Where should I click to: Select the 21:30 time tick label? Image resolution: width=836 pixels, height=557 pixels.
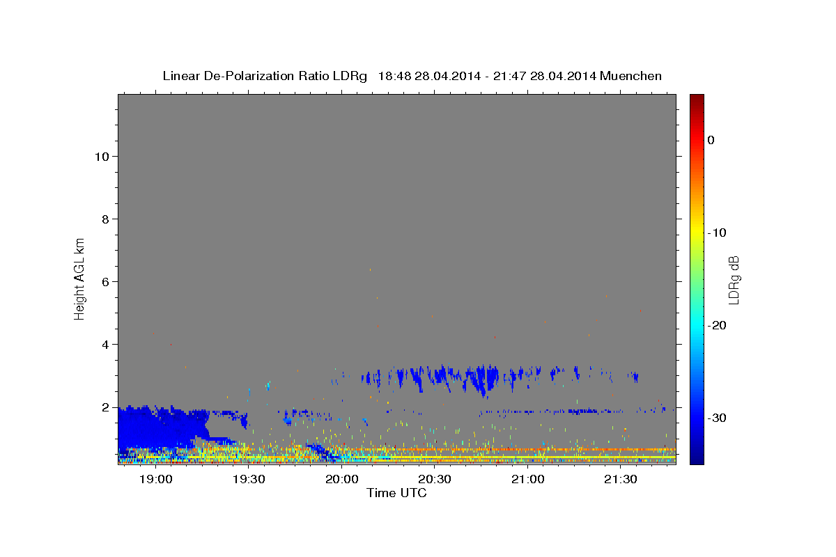click(621, 479)
